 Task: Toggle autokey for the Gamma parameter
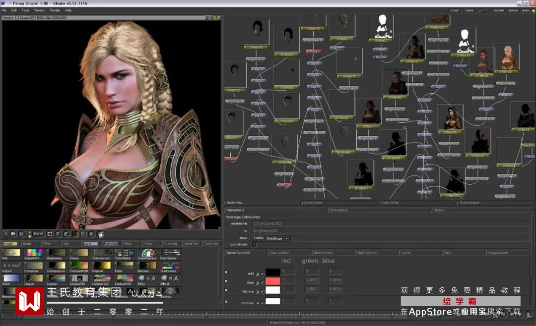click(x=258, y=291)
